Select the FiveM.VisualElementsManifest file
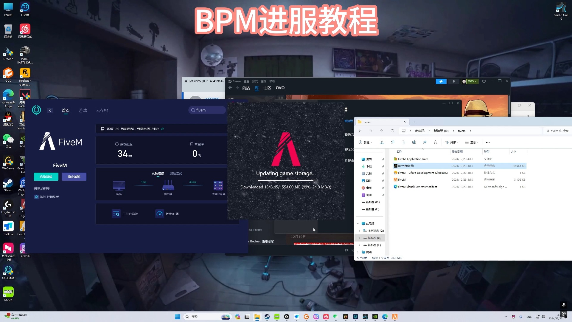 pyautogui.click(x=417, y=187)
